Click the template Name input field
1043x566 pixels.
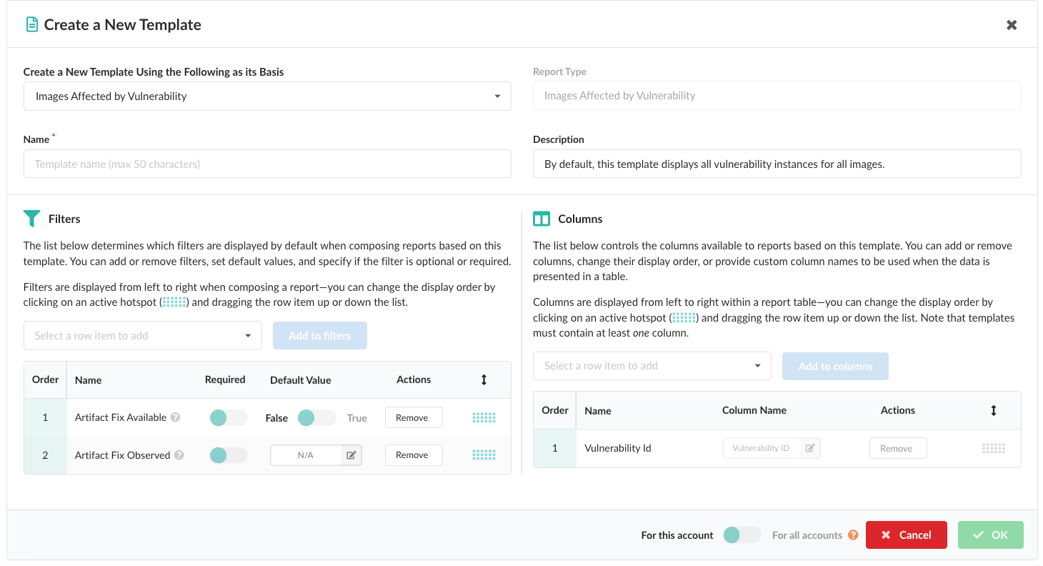[x=267, y=164]
